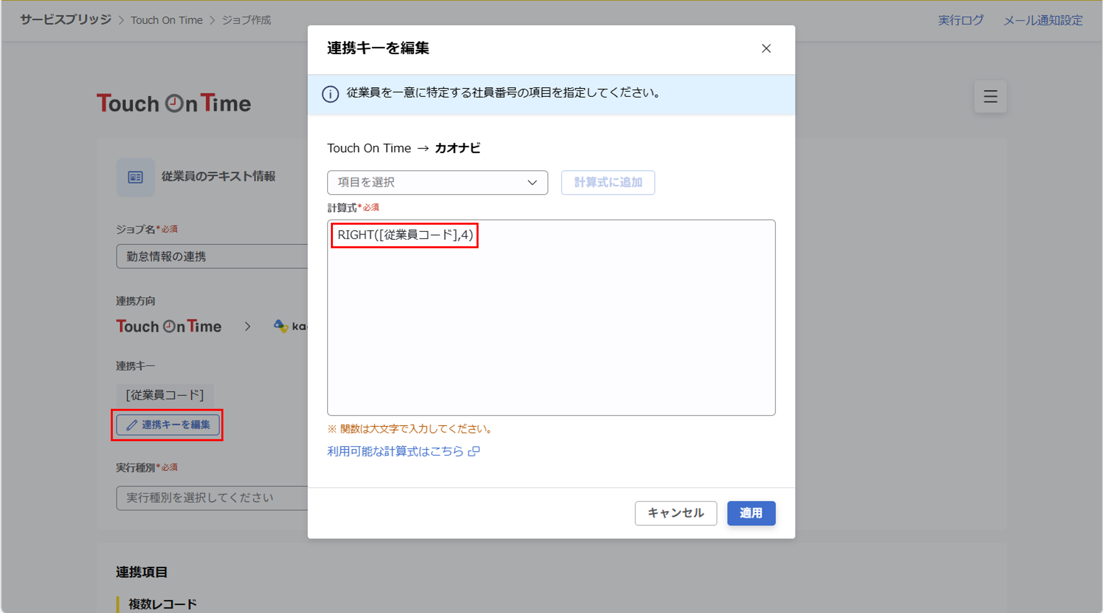Open the メール通知設定 link
This screenshot has height=613, width=1103.
pos(1043,20)
